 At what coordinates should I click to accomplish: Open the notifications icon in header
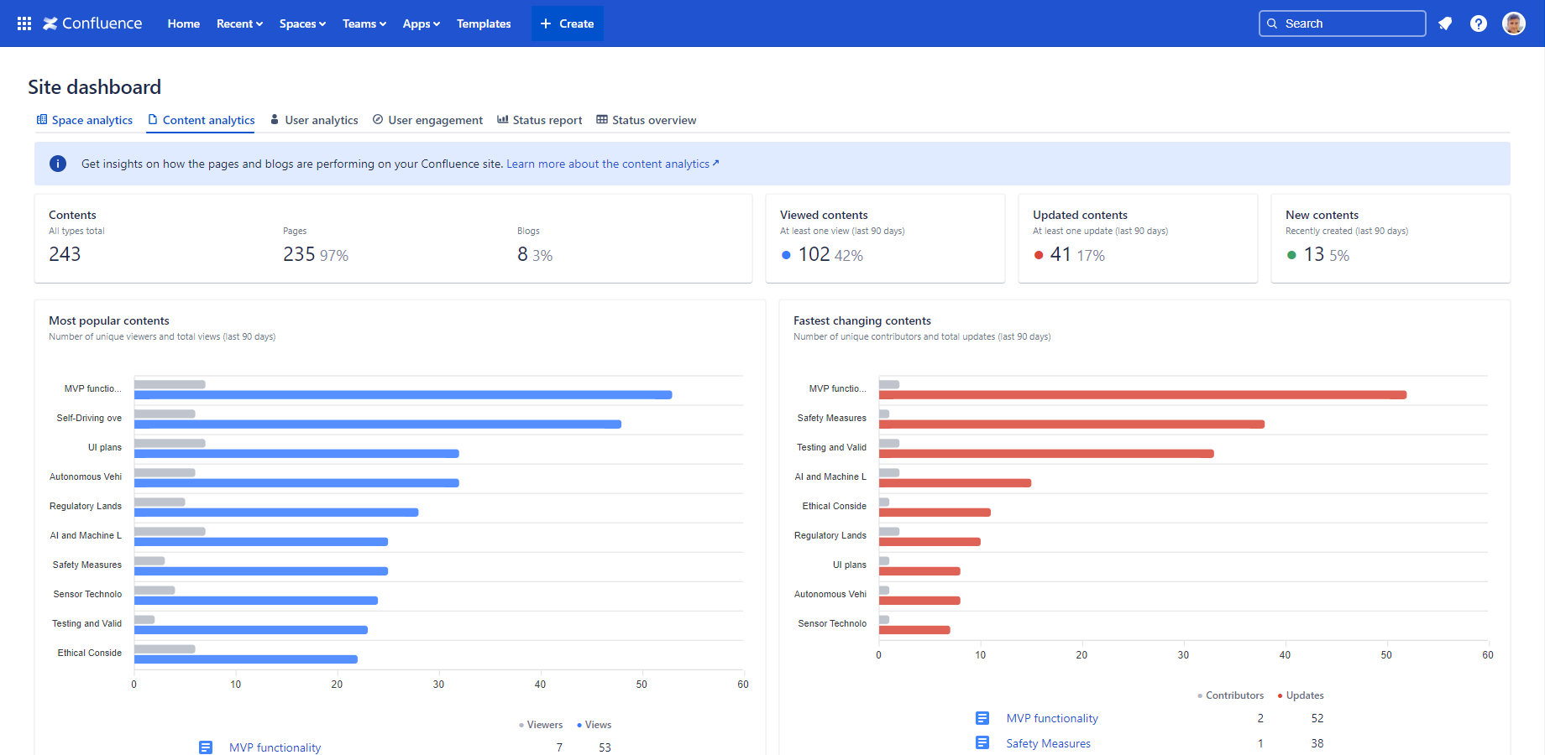[1445, 23]
